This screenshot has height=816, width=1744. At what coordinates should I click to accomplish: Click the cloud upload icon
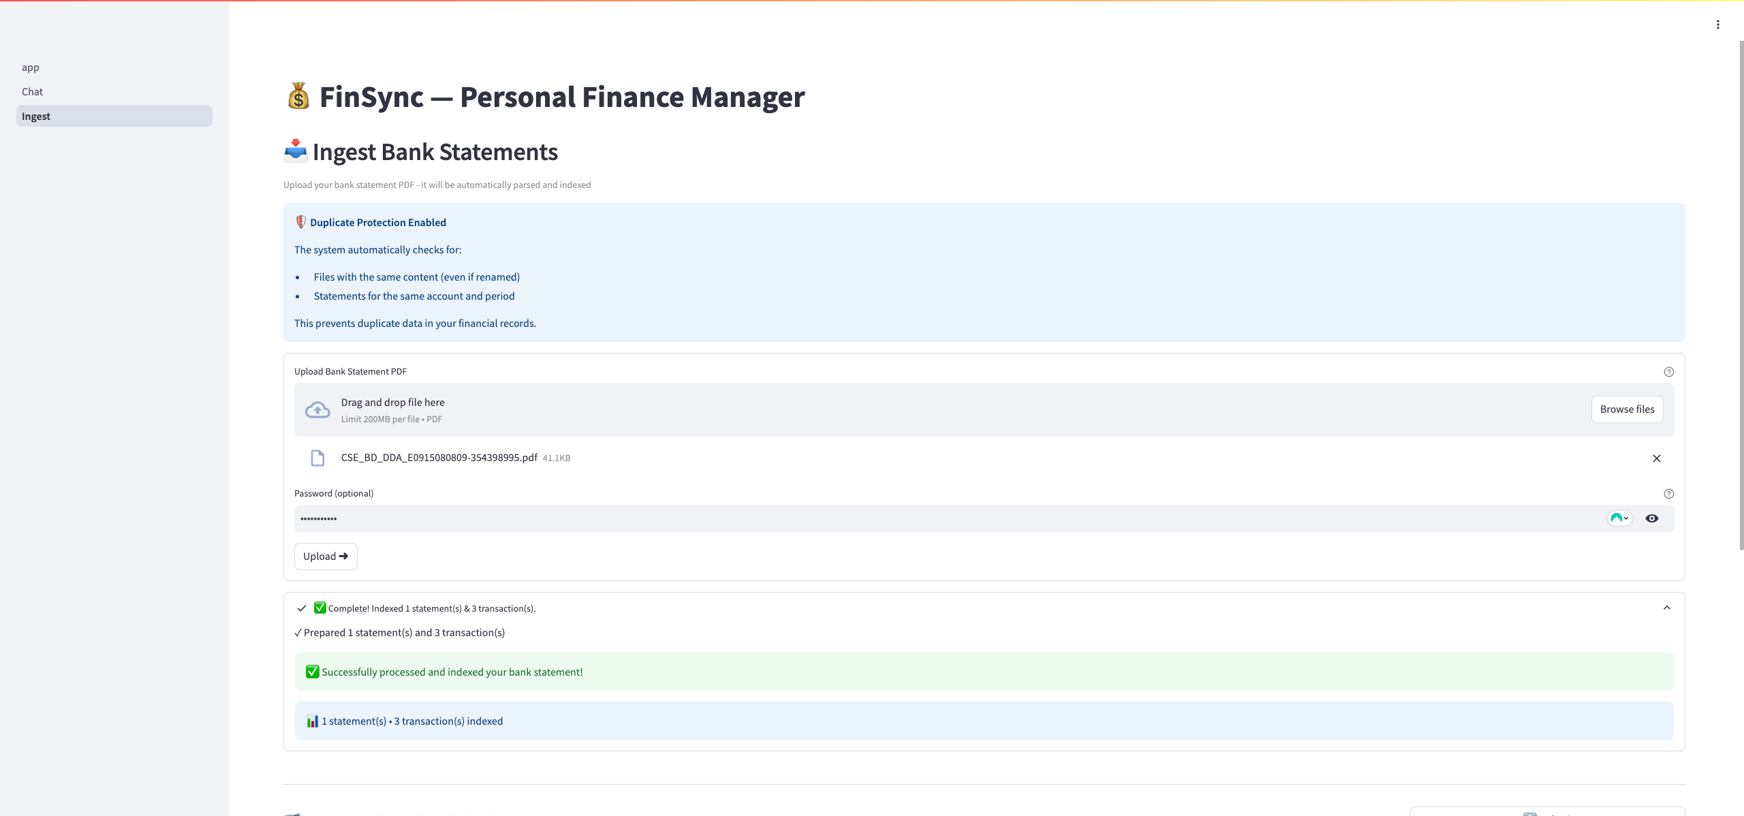[317, 410]
